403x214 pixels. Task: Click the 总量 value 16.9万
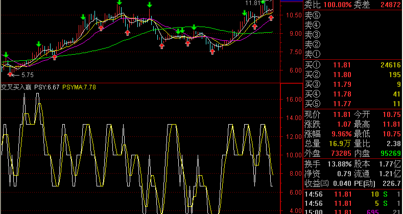[340, 144]
